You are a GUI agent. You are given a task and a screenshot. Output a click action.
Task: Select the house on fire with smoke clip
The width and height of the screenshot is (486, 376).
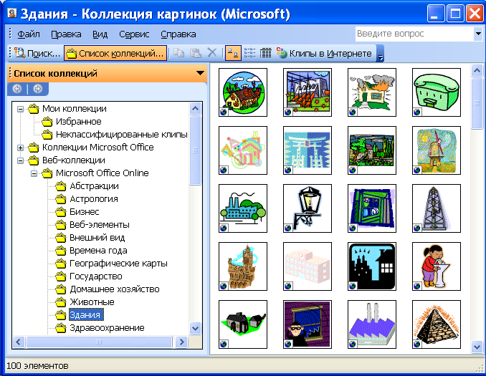(372, 92)
